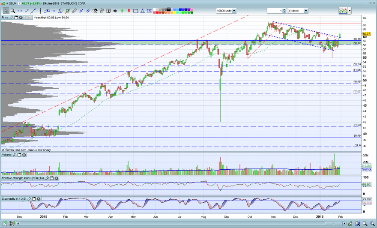The width and height of the screenshot is (377, 228).
Task: Select the magnifying glass zoom tool
Action: (x=13, y=11)
